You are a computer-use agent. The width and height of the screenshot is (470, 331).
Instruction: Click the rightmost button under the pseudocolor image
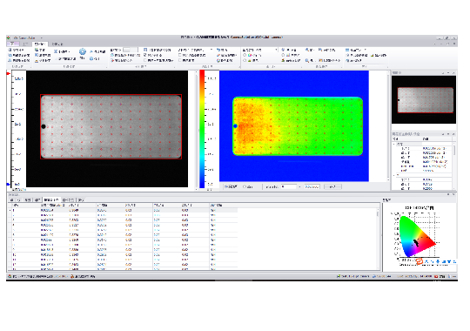(x=332, y=186)
